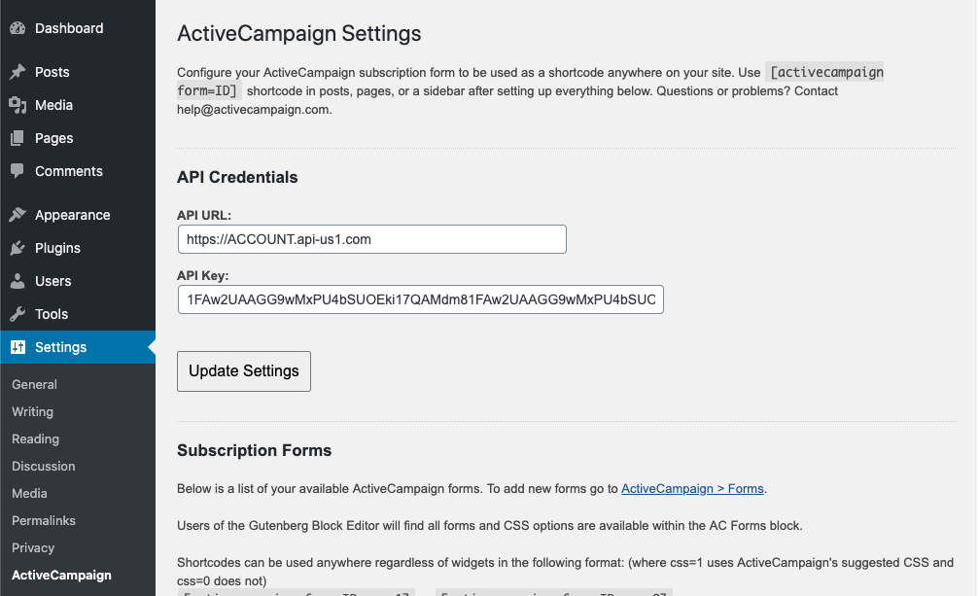Go to Writing settings page
The width and height of the screenshot is (979, 596).
pos(32,411)
